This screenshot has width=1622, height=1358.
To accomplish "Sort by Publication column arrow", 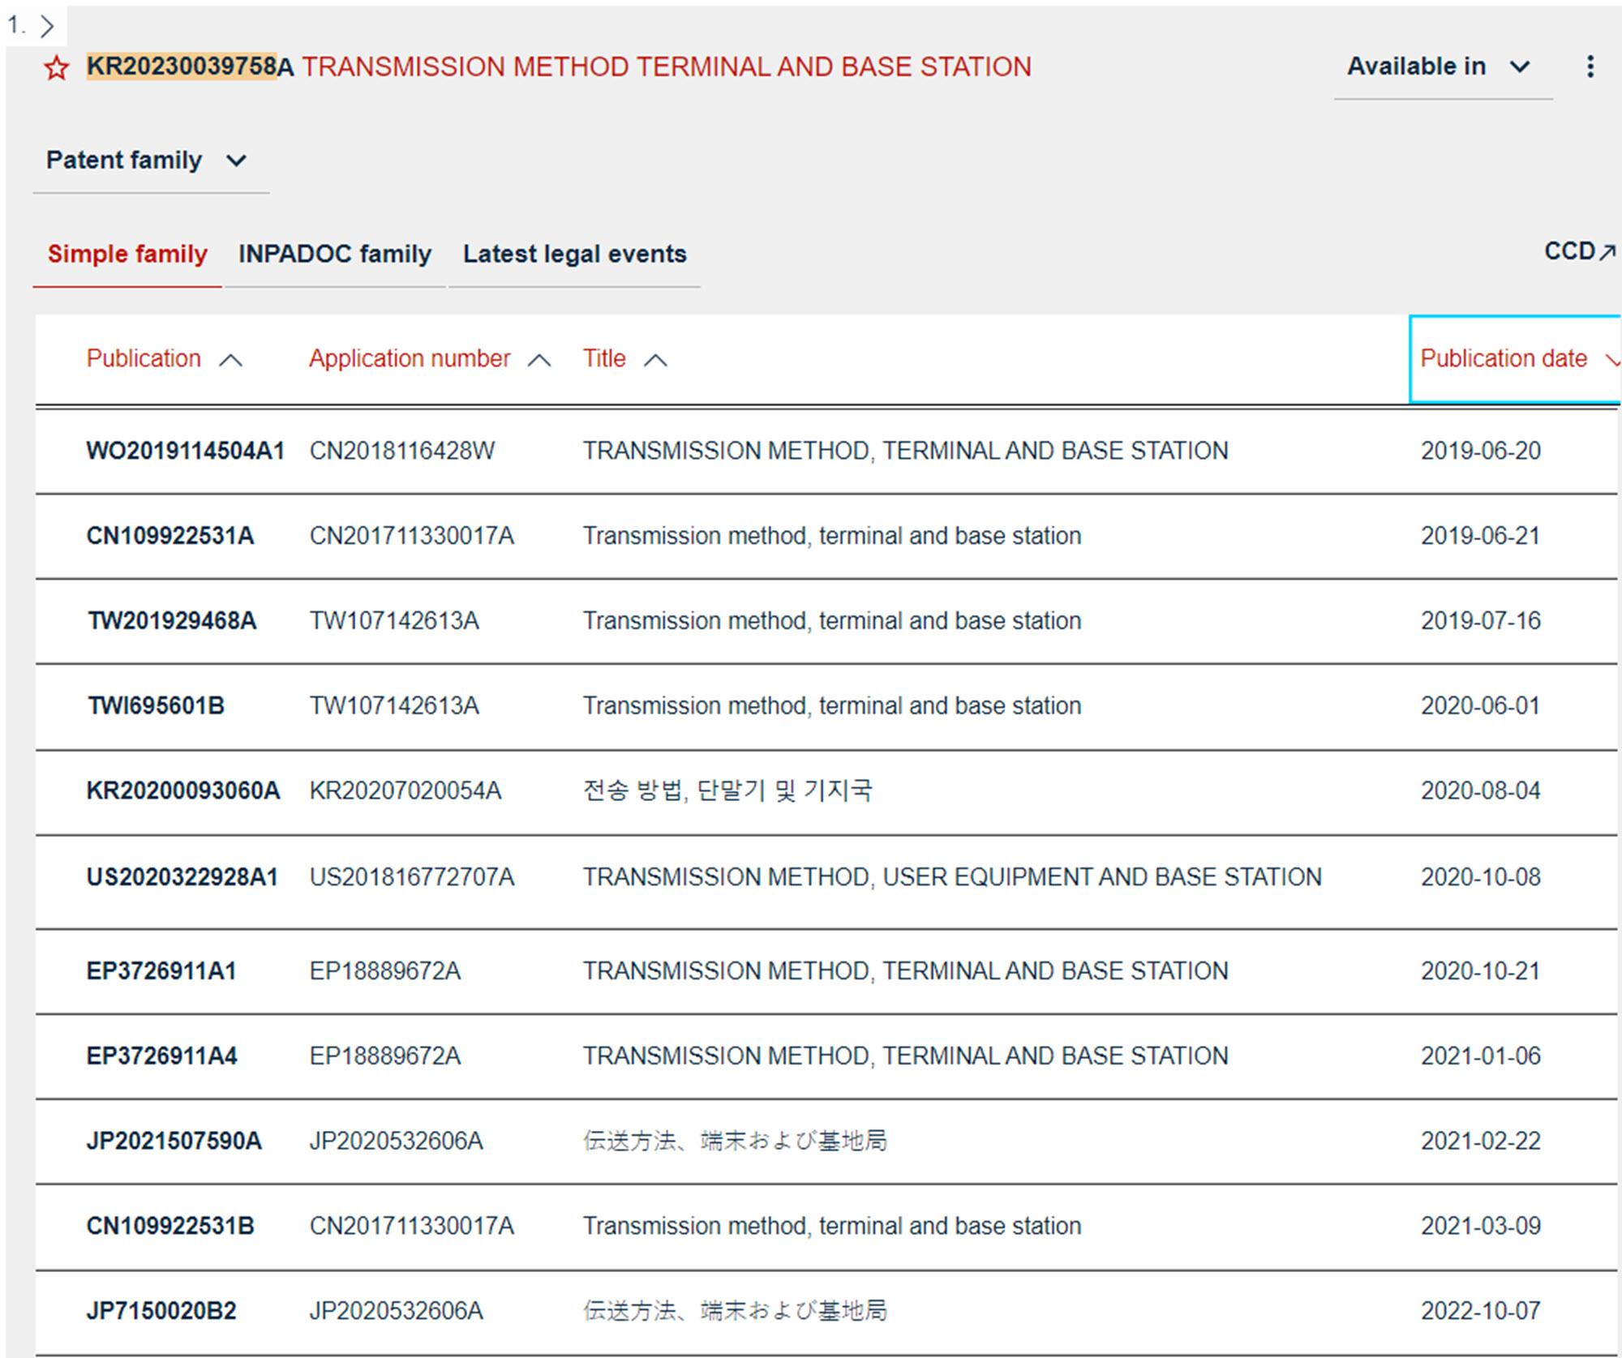I will 230,361.
